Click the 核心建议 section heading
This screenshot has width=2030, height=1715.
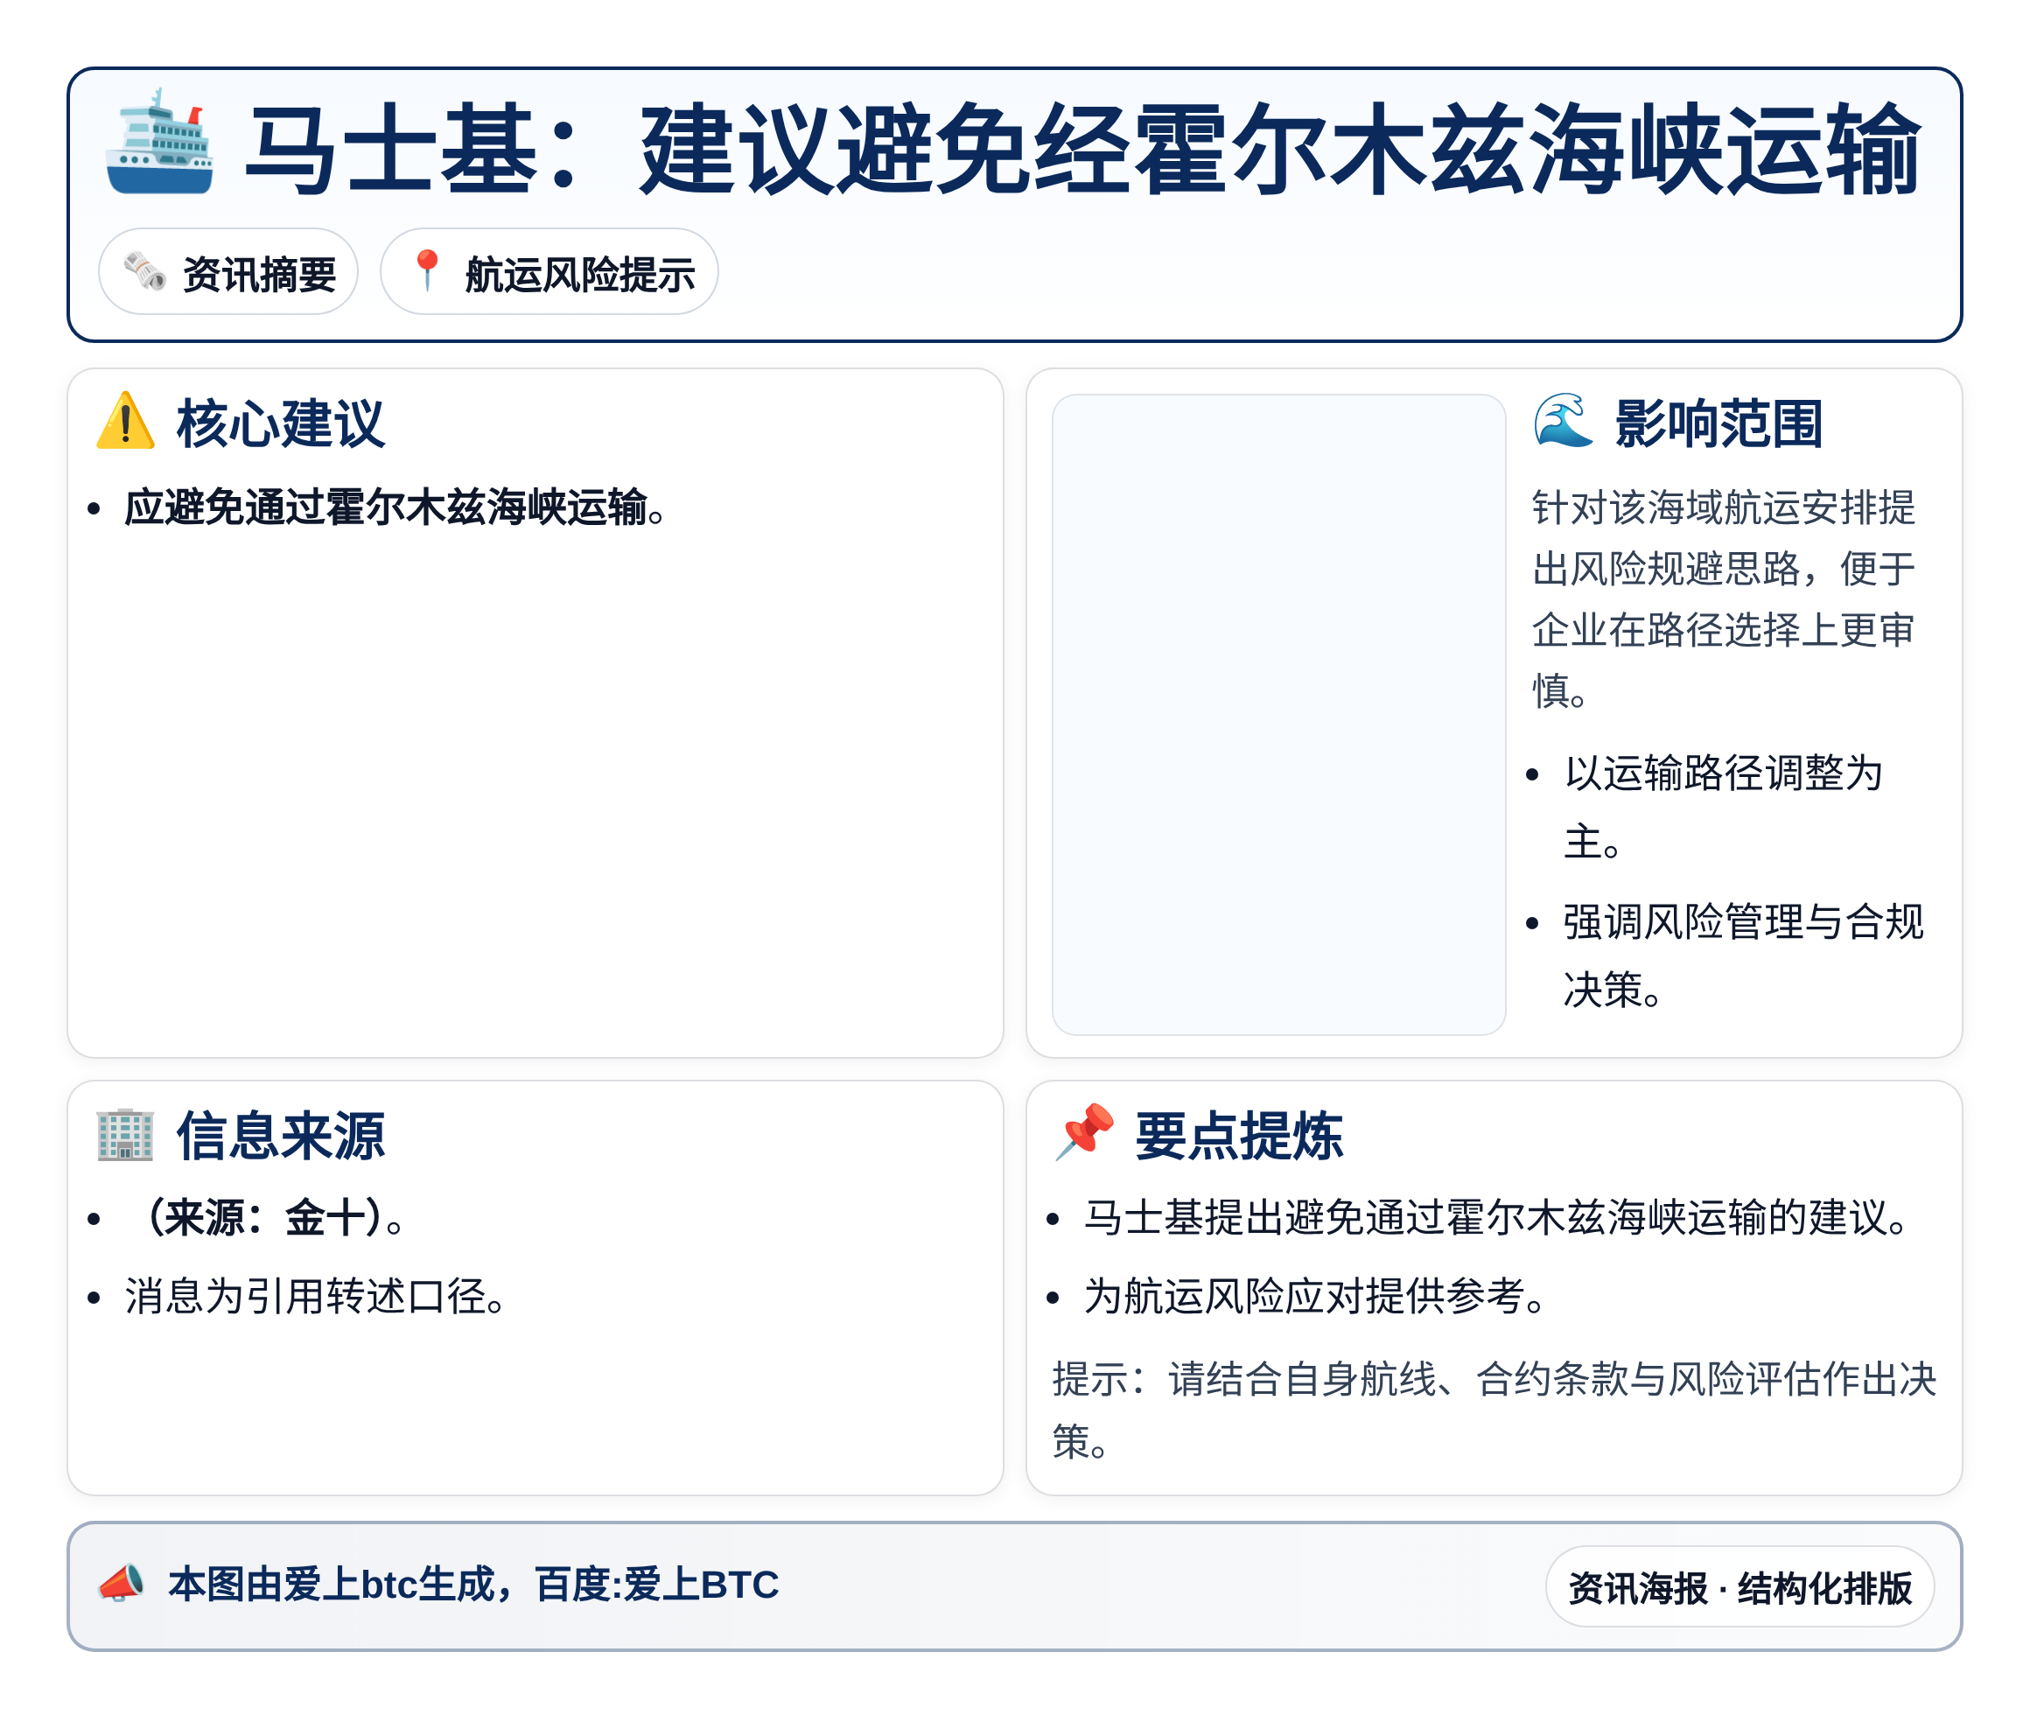[280, 423]
